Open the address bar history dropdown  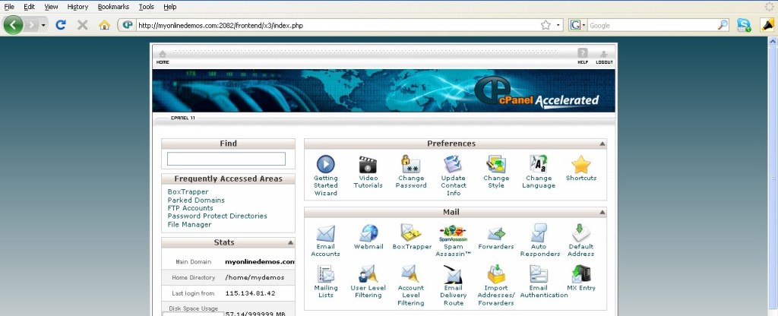click(558, 25)
